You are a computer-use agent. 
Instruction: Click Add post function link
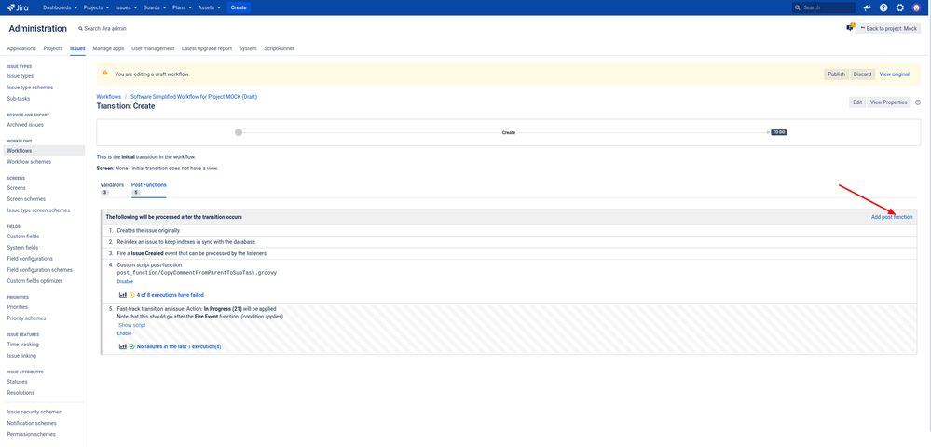pyautogui.click(x=892, y=217)
